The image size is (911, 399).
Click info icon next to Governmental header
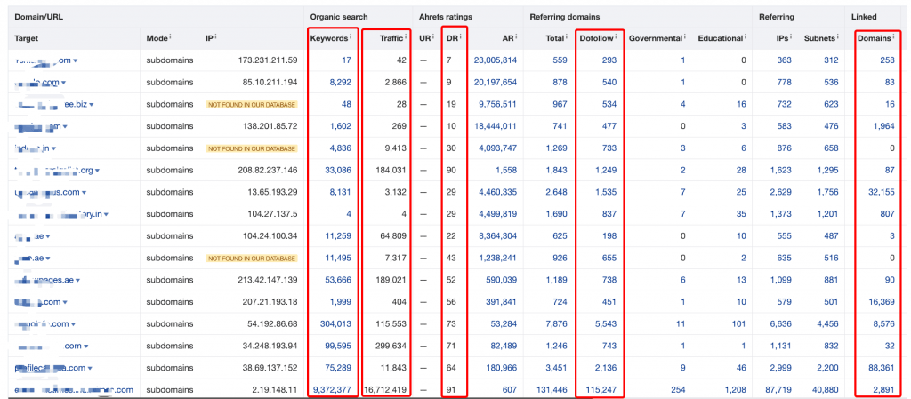(684, 37)
